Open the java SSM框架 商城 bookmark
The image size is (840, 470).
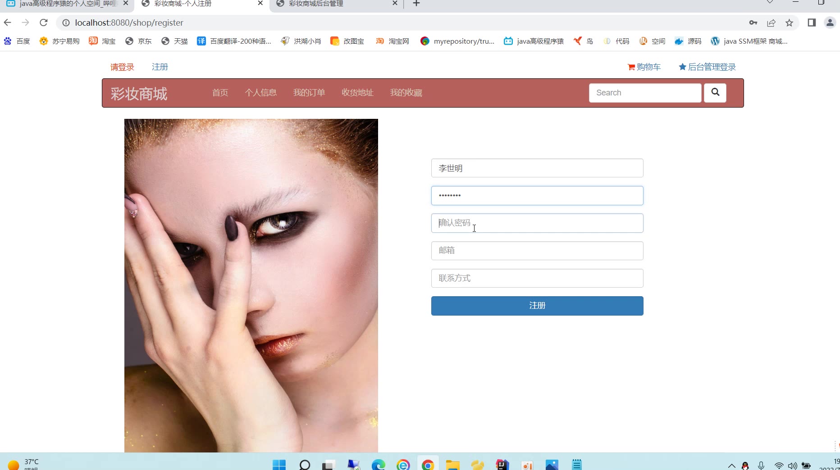click(x=749, y=41)
